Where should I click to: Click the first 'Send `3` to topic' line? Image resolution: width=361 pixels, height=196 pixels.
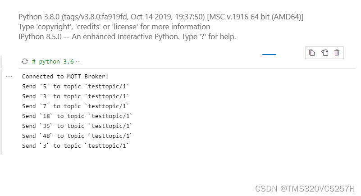tap(75, 96)
